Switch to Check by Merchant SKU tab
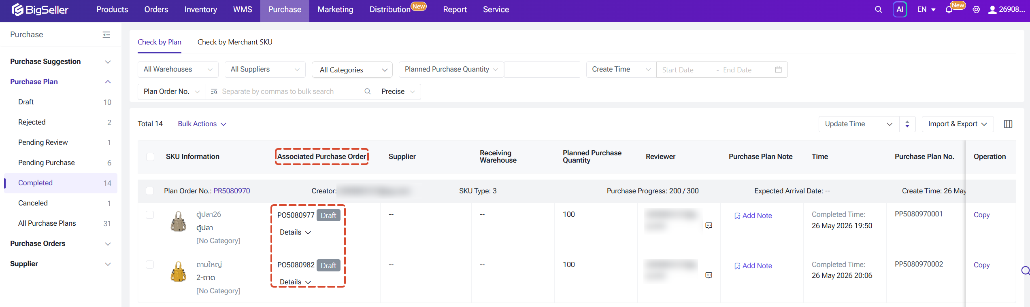 click(235, 42)
